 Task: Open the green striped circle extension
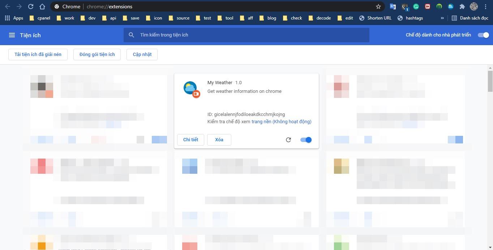click(439, 7)
